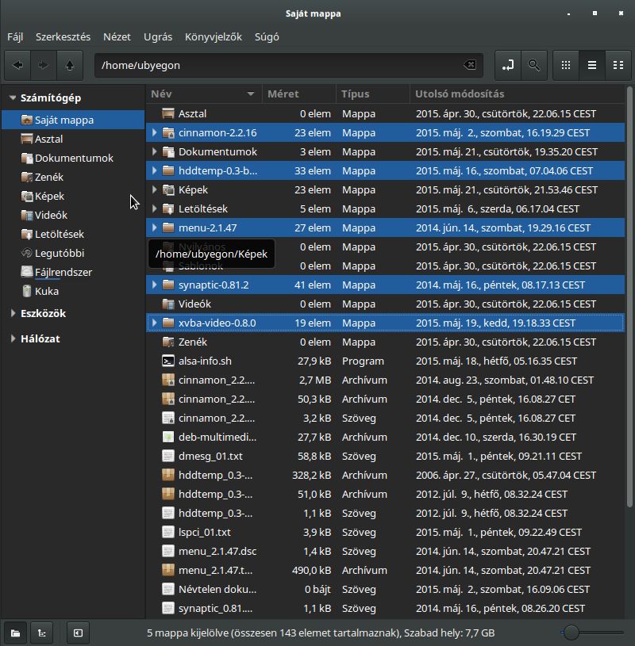Screen dimensions: 635x646
Task: Show tree view in the sidebar
Action: click(42, 633)
